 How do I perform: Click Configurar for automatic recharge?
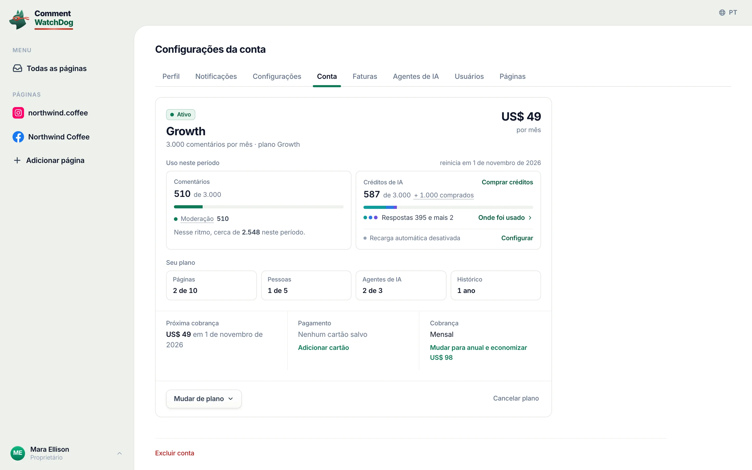tap(517, 238)
